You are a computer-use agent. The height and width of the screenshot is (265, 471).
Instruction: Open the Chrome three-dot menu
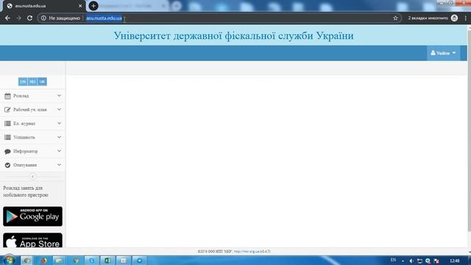(465, 18)
